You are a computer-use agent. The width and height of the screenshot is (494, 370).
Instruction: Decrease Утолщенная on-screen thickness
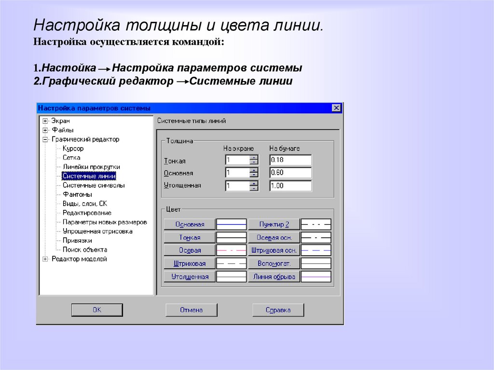pos(254,188)
